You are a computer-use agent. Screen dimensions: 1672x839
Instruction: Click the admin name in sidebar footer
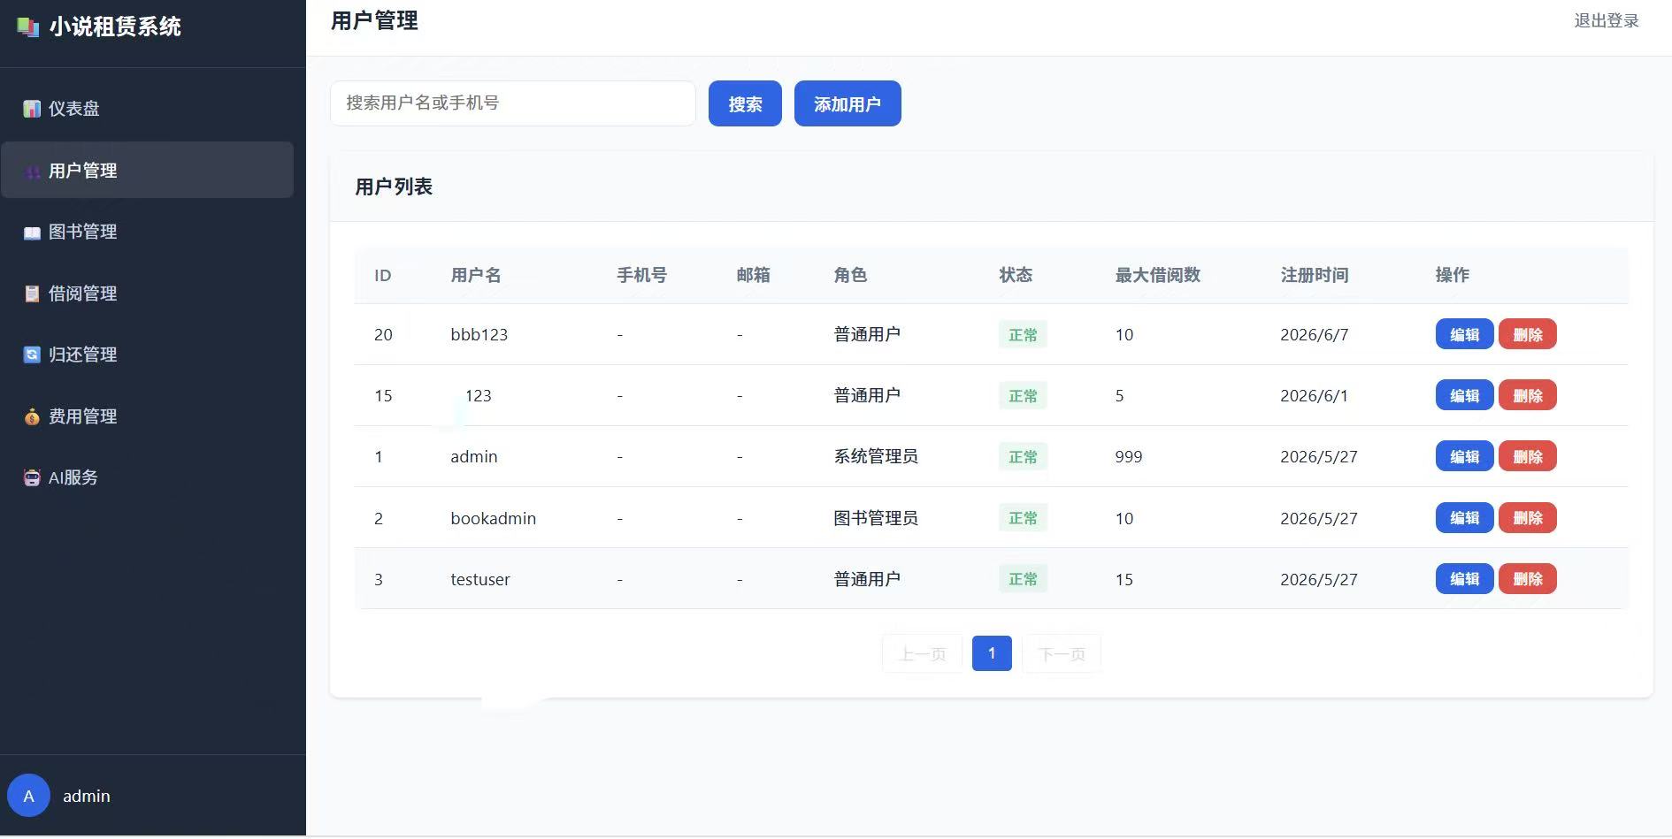[87, 796]
